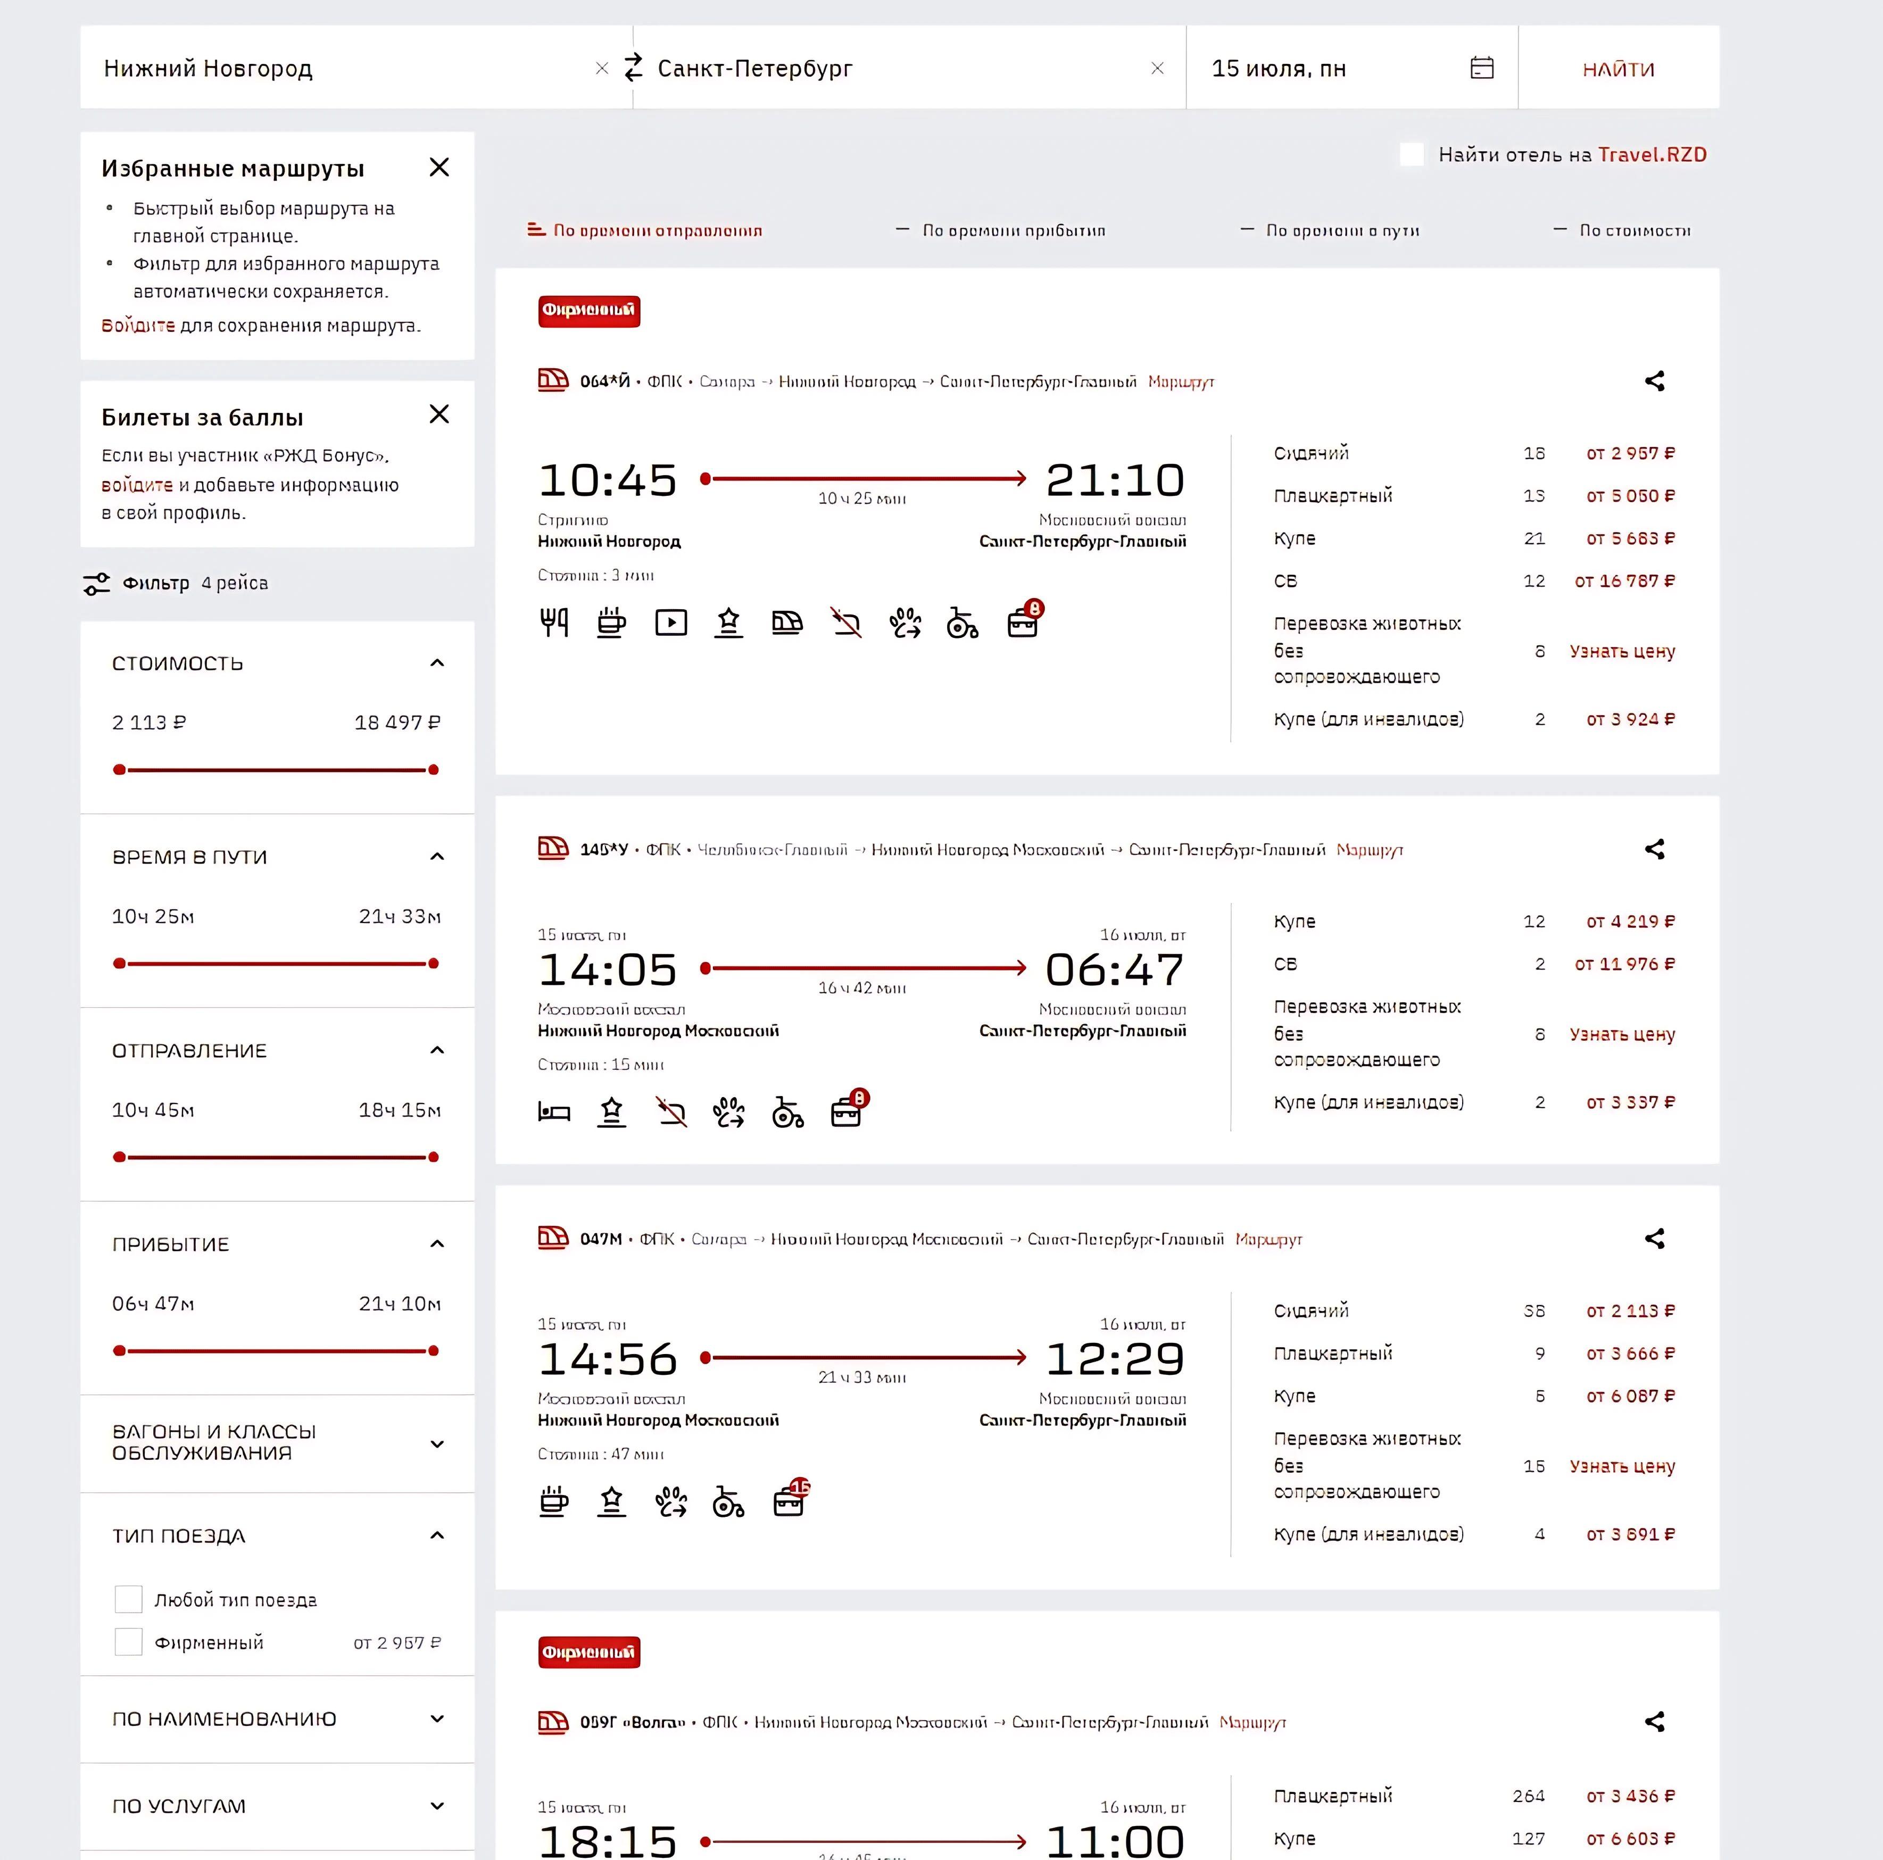Viewport: 1883px width, 1860px height.
Task: Sort results by По времени прибытия
Action: (1013, 231)
